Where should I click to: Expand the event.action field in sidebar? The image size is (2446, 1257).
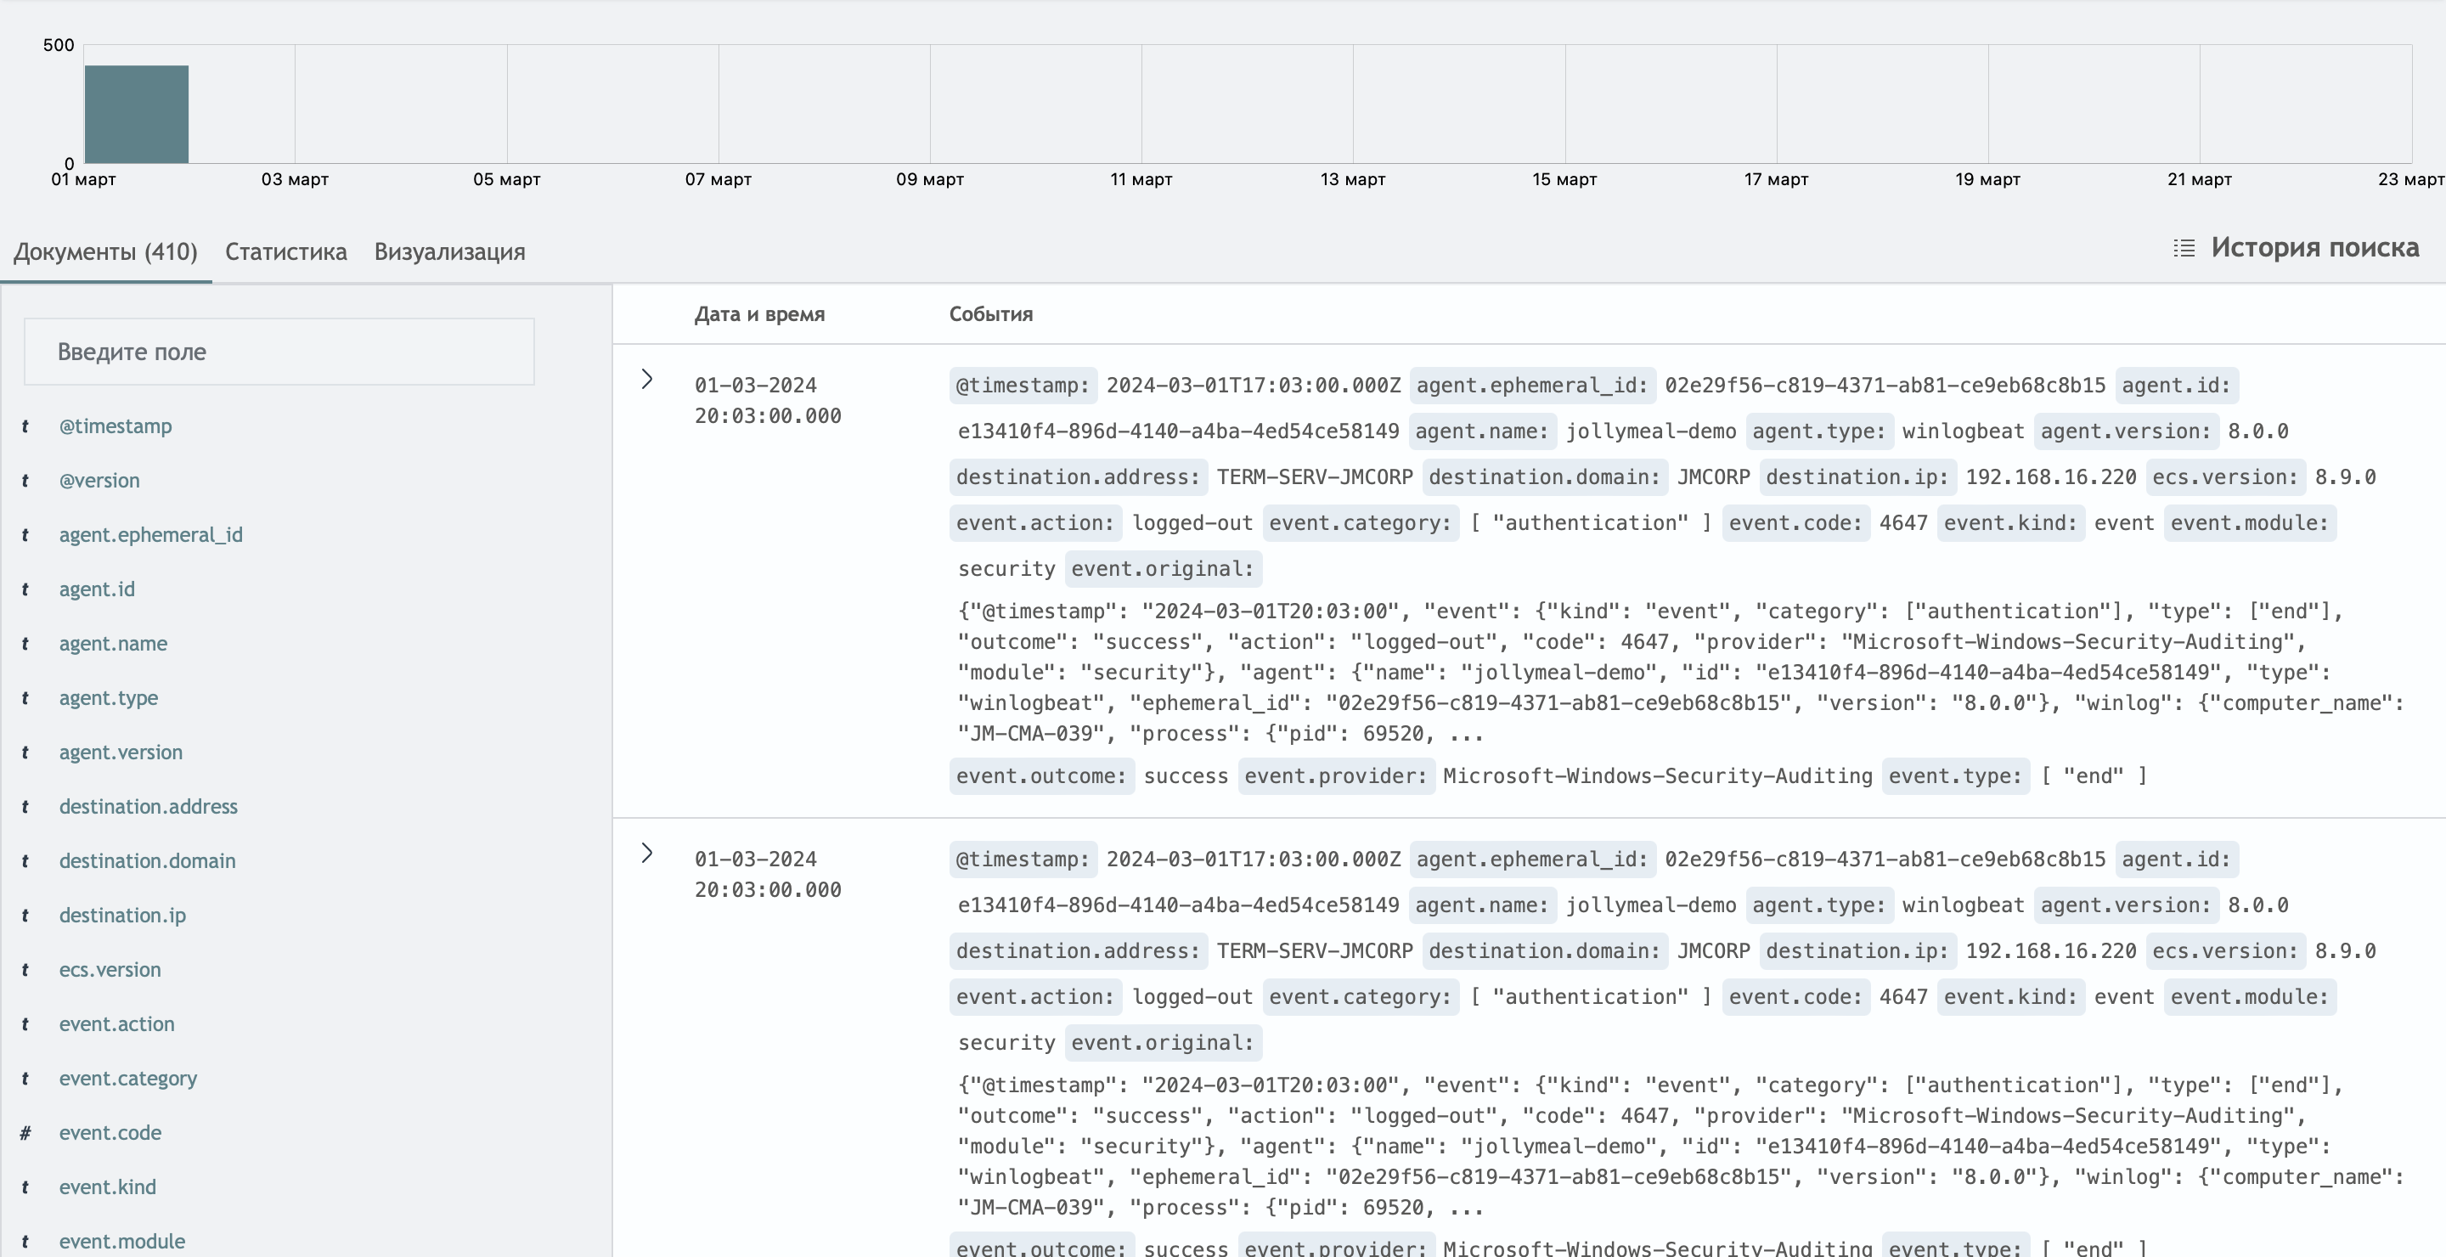click(x=117, y=1023)
